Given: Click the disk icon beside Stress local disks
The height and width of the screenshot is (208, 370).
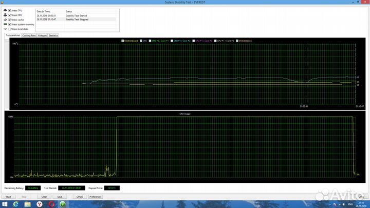Looking at the screenshot, I should (5, 29).
